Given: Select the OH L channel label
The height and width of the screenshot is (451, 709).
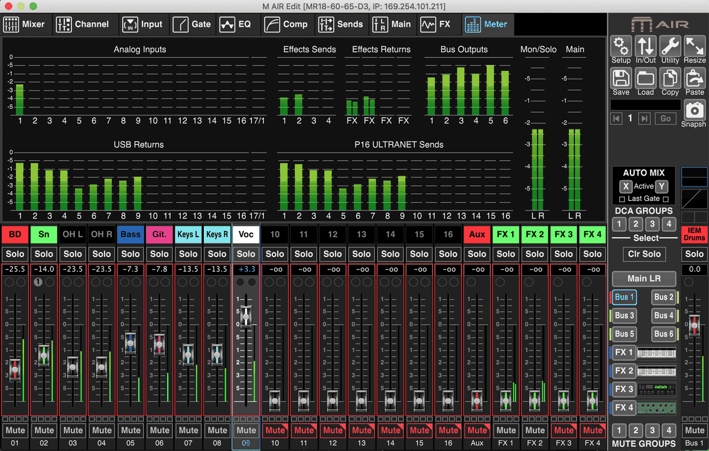Looking at the screenshot, I should pos(73,235).
